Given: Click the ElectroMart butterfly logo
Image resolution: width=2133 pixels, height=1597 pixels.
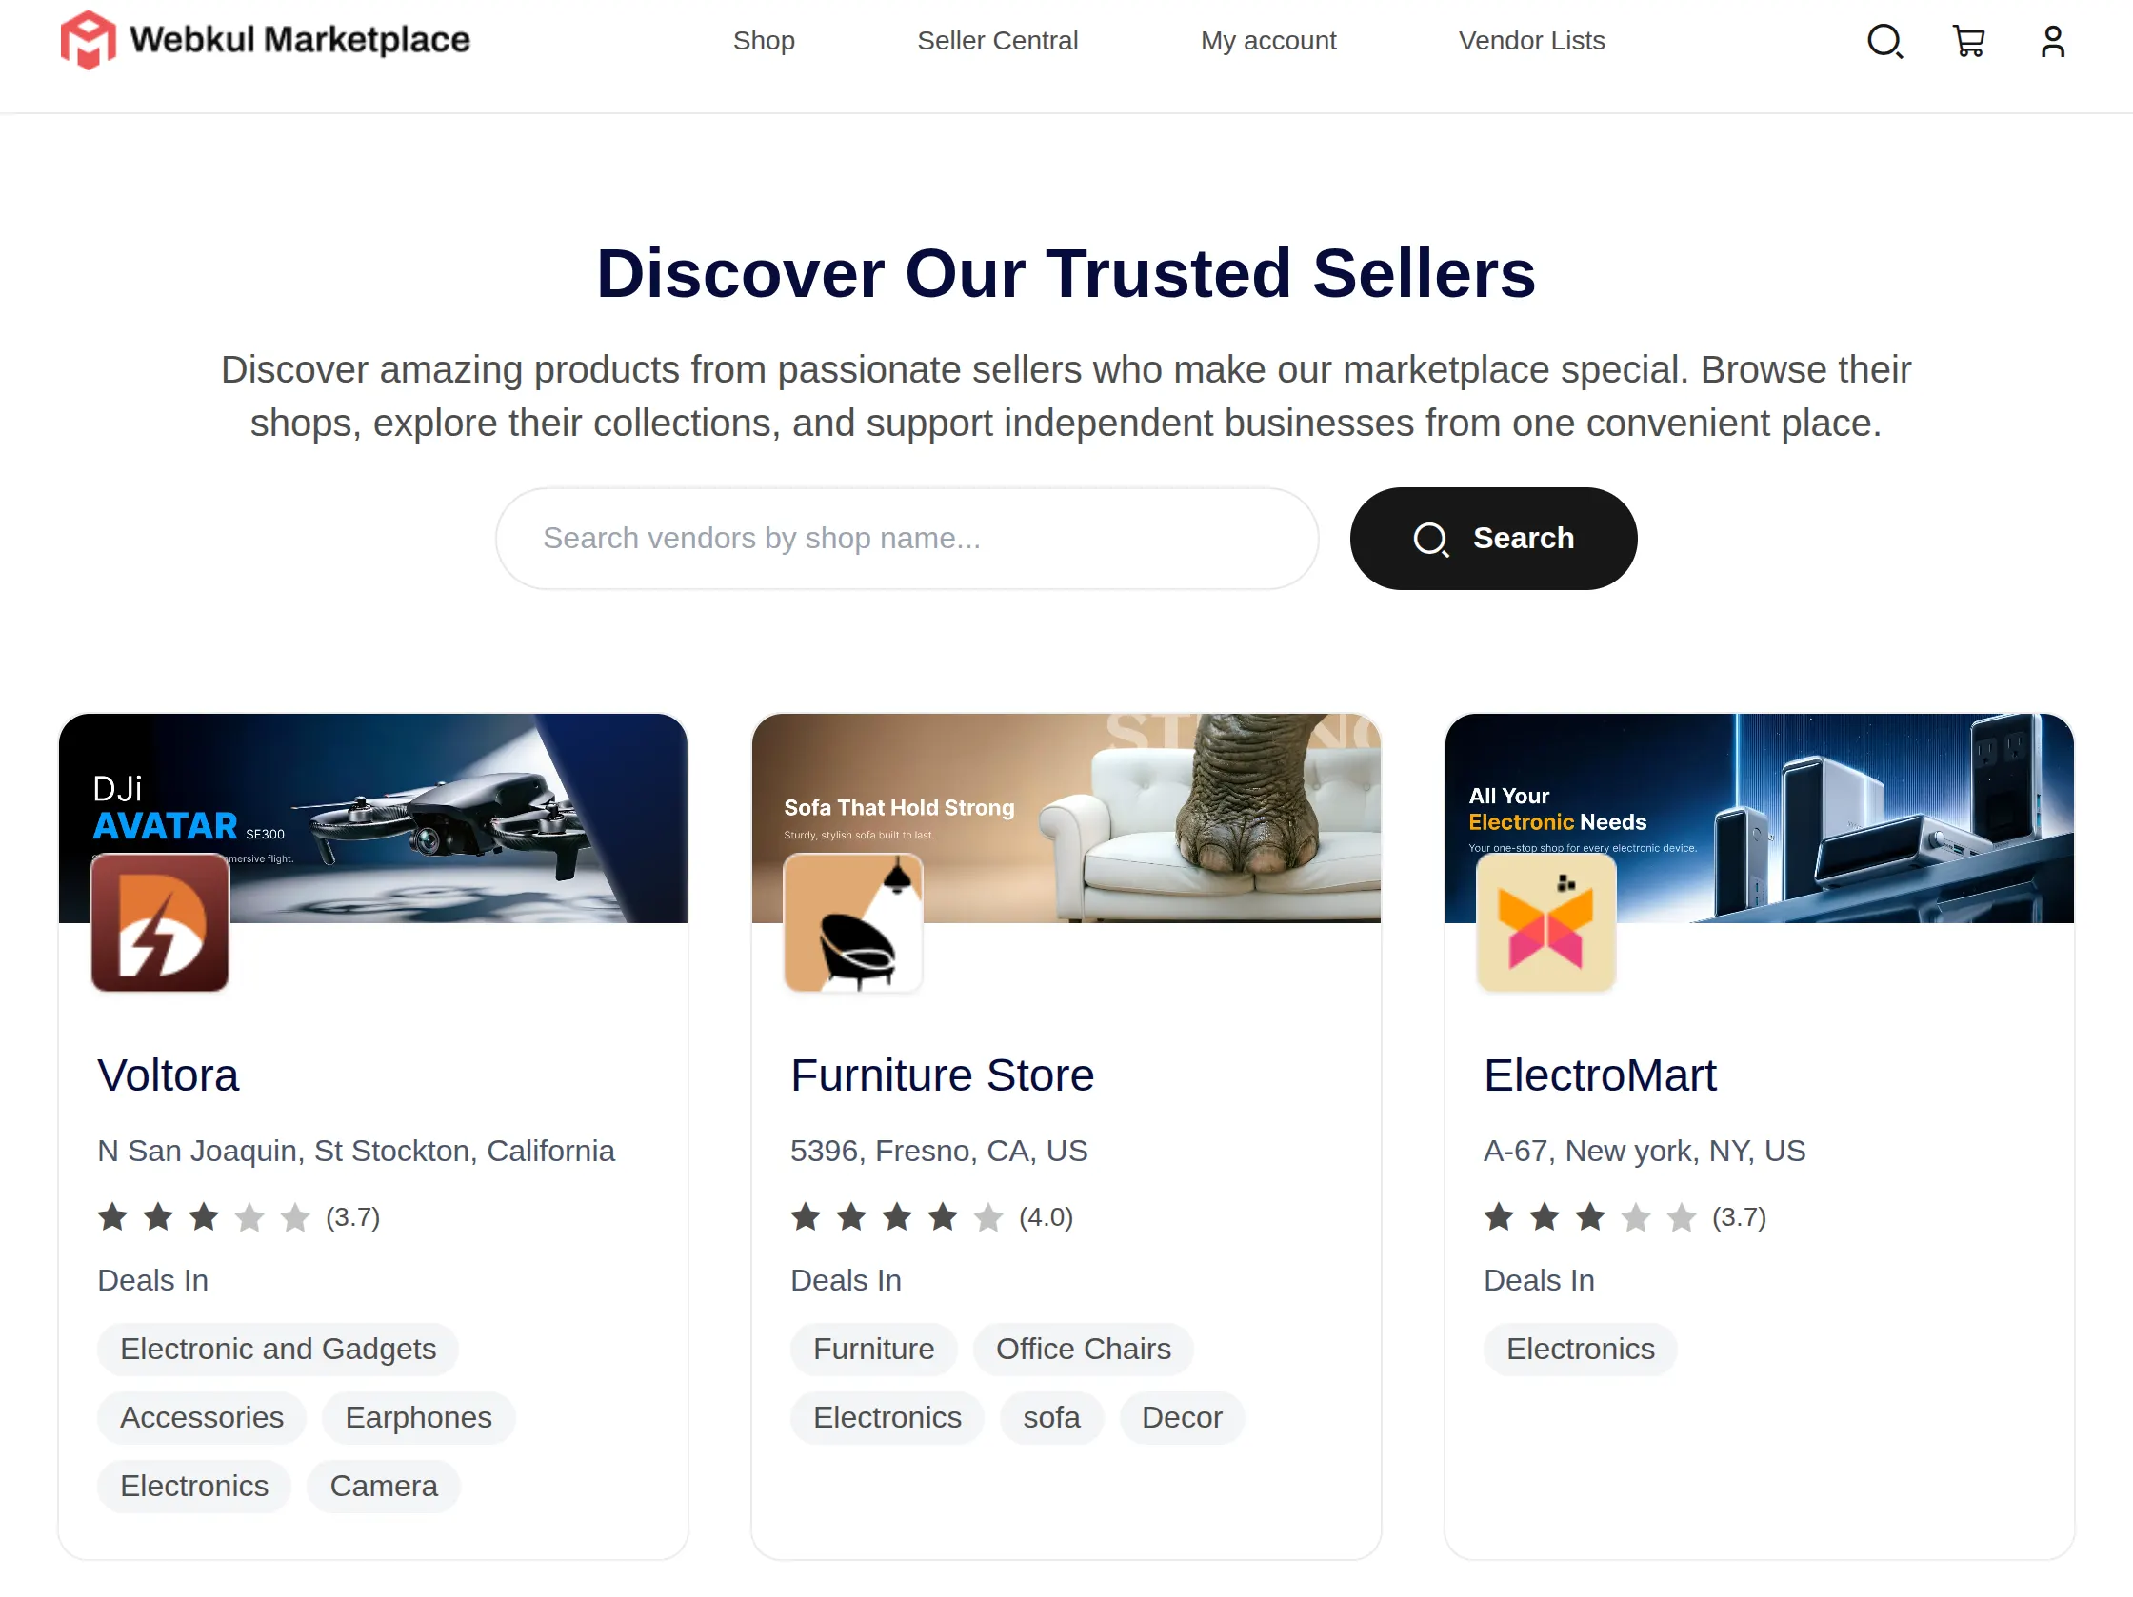Looking at the screenshot, I should pyautogui.click(x=1545, y=922).
